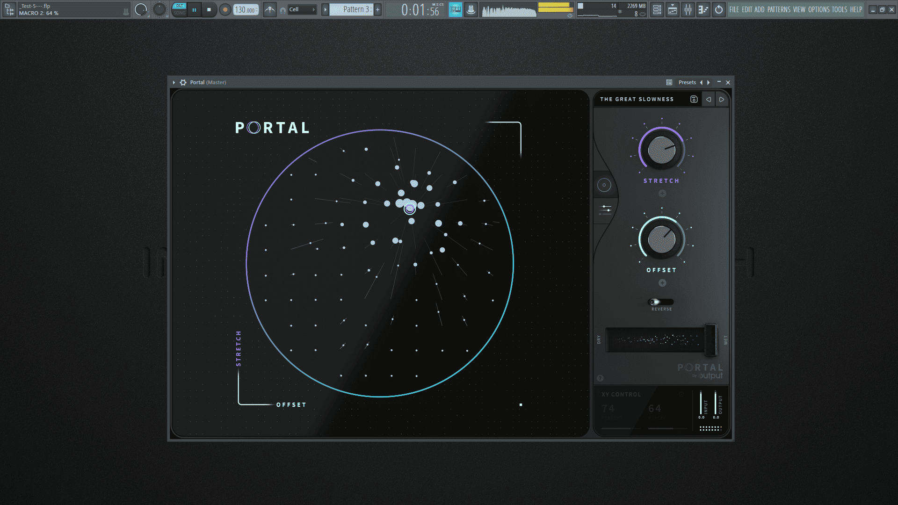This screenshot has width=898, height=505.
Task: Click the STRETCH macro knob
Action: pyautogui.click(x=661, y=150)
